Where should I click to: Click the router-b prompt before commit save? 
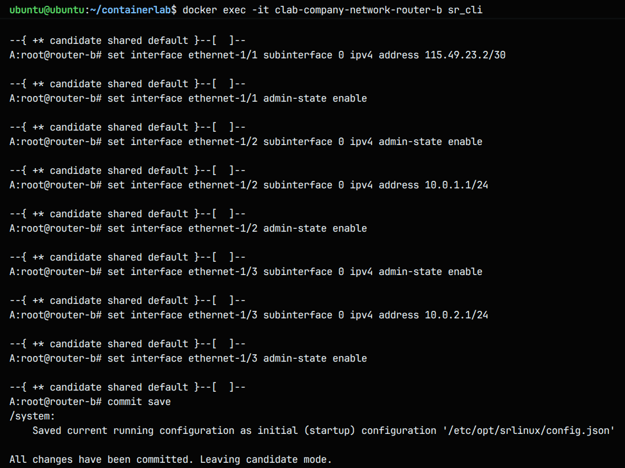point(55,402)
